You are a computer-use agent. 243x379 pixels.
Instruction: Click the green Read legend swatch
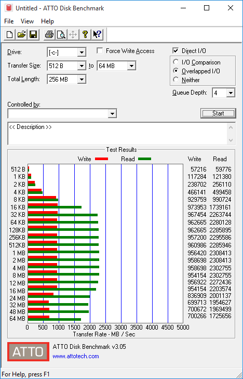click(144, 159)
